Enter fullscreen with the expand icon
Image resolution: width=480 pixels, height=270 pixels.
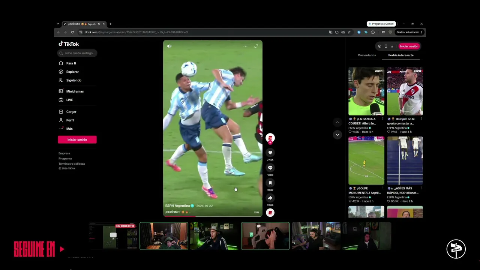pos(256,46)
